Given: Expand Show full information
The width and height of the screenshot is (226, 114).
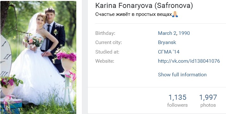Looking at the screenshot, I should (182, 75).
